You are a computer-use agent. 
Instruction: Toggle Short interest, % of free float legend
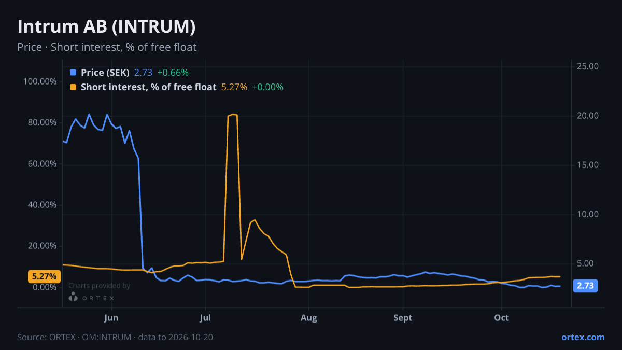click(176, 87)
